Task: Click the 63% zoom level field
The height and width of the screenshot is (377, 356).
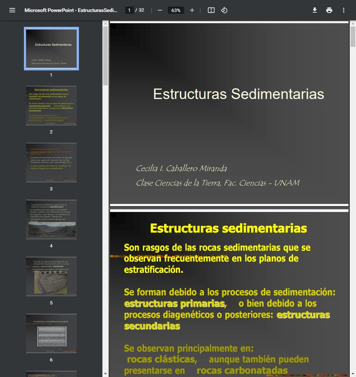Action: pos(175,10)
